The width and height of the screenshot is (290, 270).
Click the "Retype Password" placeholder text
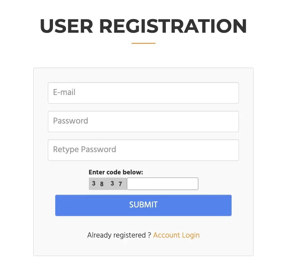coord(84,150)
